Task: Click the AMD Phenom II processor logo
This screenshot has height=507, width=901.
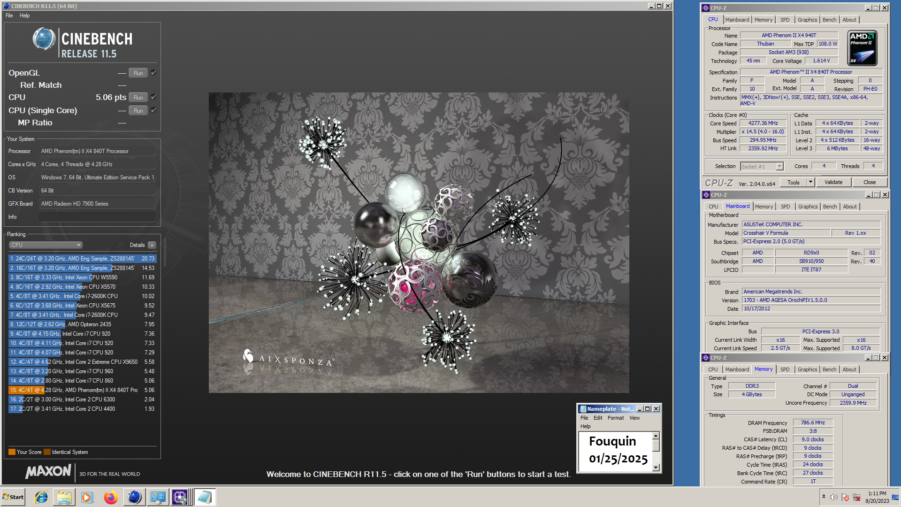Action: tap(863, 48)
